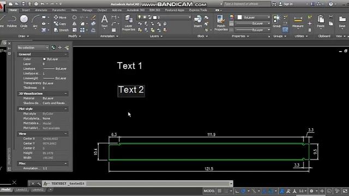Switch to the Layout1 tab
The image size is (349, 196).
(22, 189)
